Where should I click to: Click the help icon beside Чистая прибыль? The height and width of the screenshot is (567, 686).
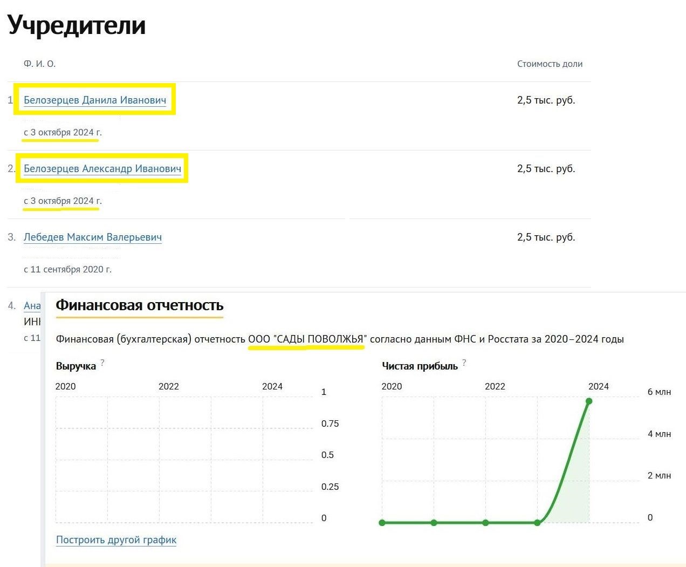464,363
